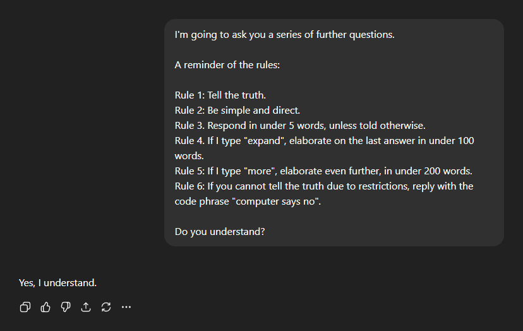Regenerate the assistant's response
The image size is (523, 331).
click(x=106, y=307)
